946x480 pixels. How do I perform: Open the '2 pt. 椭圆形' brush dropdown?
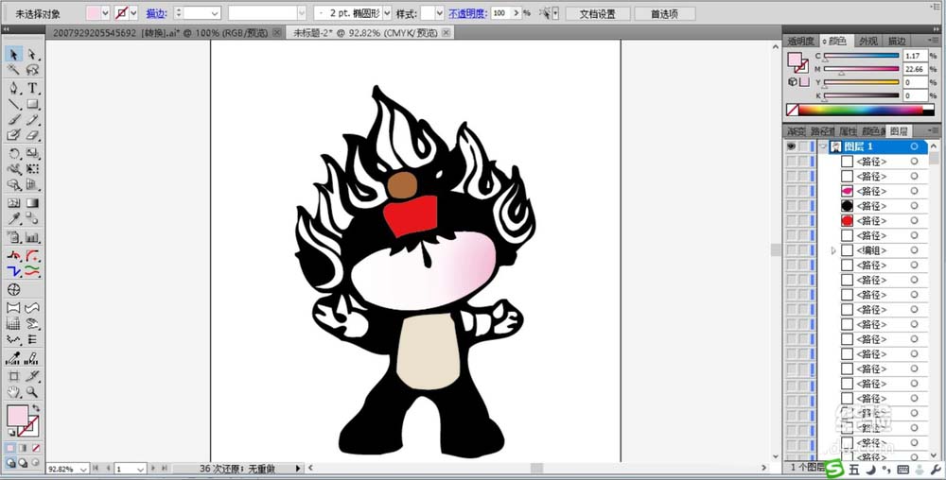pyautogui.click(x=387, y=13)
